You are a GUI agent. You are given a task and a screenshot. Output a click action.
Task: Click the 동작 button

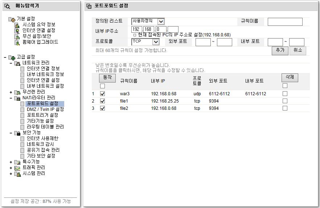click(x=107, y=78)
